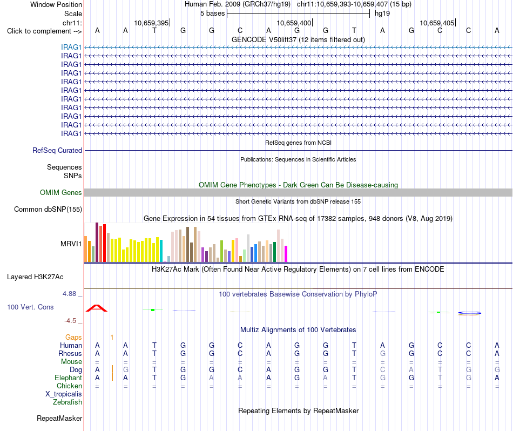
Task: Open the 'Publications: Sequences in Scientific Articles' title
Action: pyautogui.click(x=298, y=159)
